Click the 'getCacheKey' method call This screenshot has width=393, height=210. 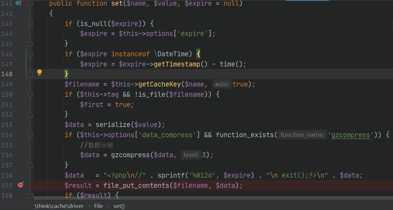tap(159, 84)
